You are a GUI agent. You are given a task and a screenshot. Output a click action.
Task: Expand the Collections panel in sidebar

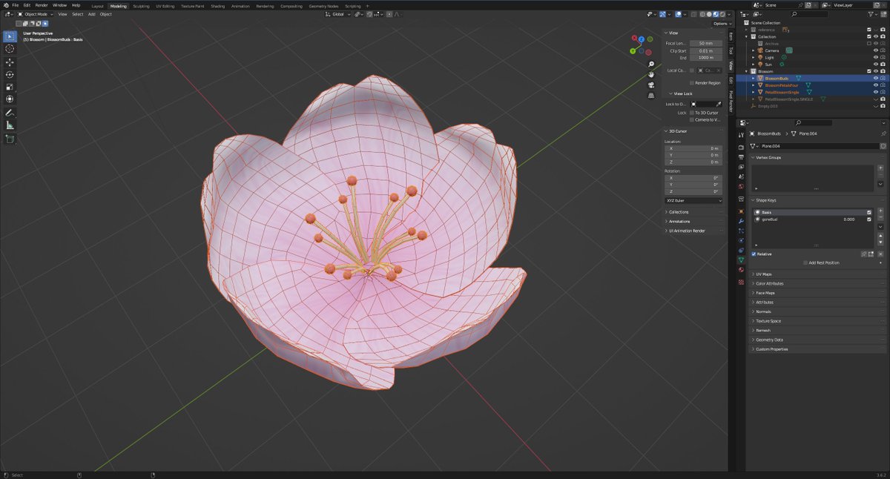pos(679,212)
